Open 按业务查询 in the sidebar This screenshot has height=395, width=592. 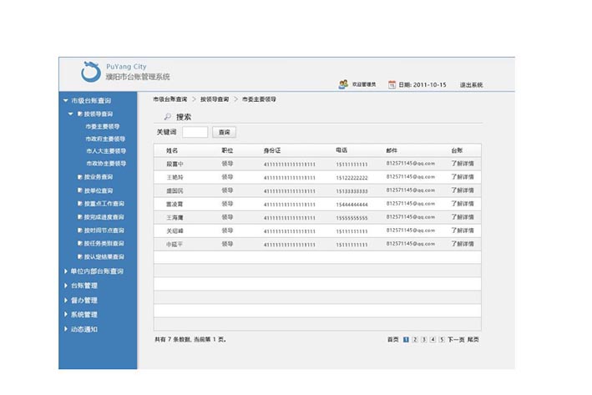coord(99,177)
